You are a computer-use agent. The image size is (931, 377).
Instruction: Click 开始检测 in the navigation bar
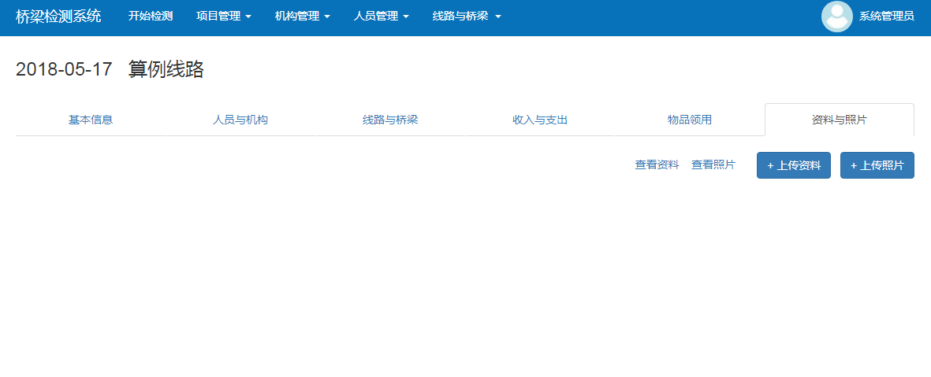point(151,17)
